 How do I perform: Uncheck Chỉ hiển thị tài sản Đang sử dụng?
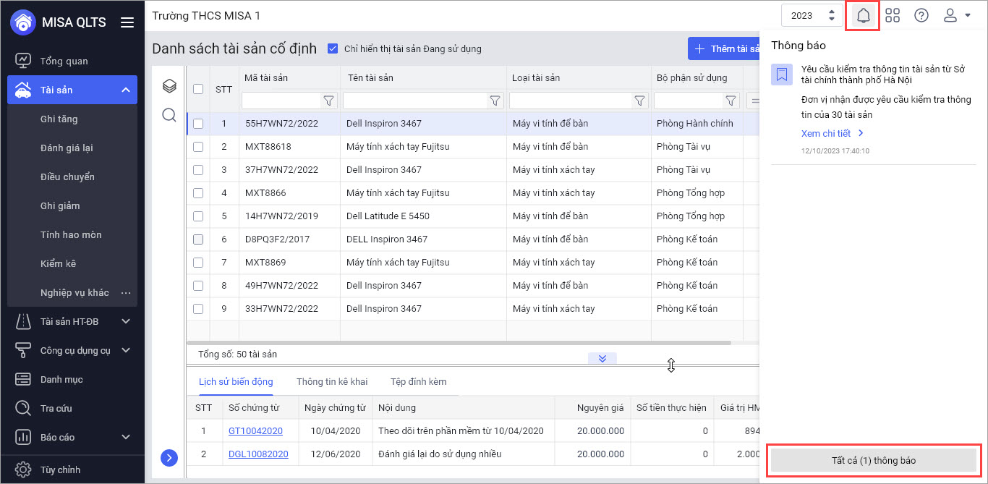tap(333, 48)
